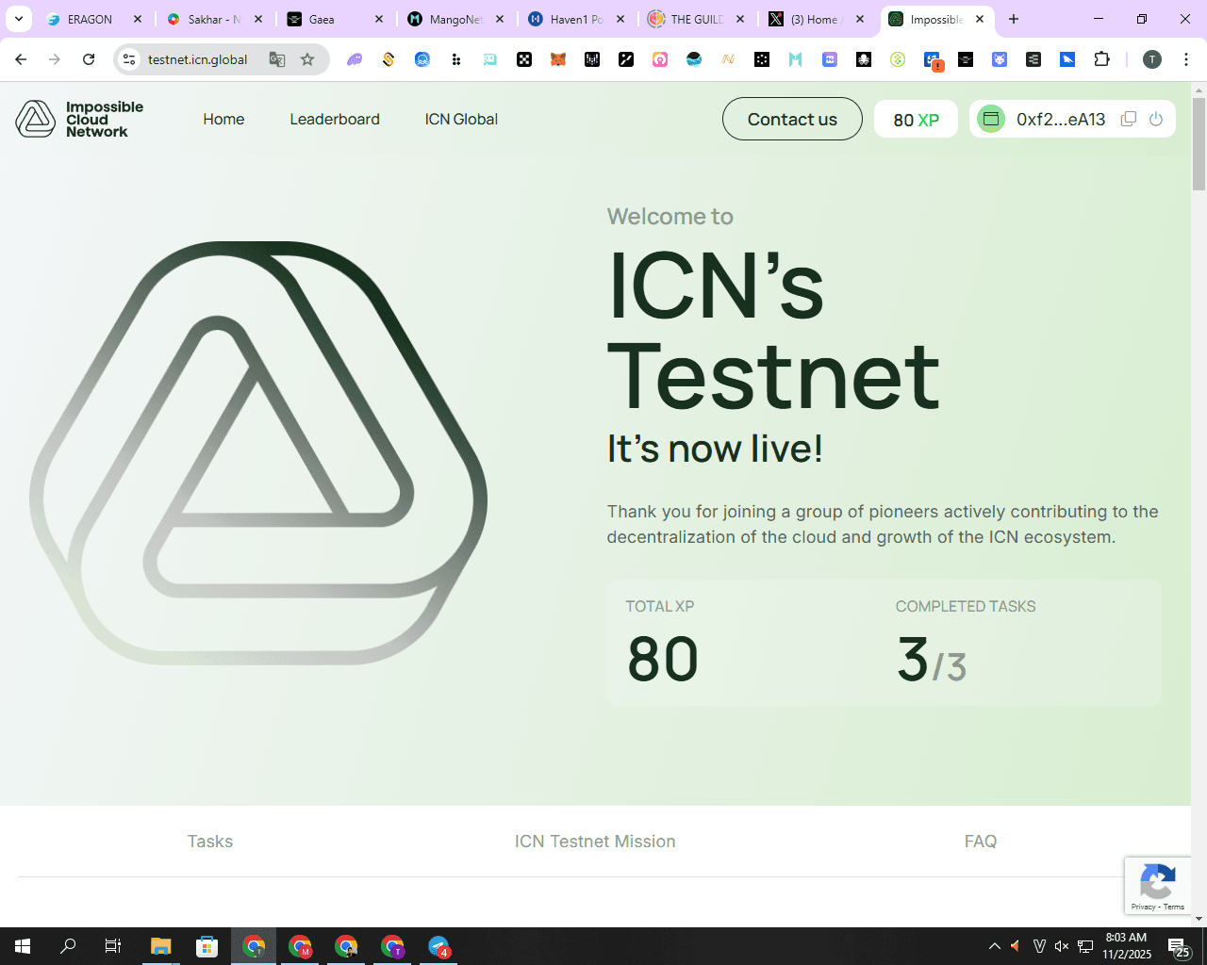This screenshot has height=965, width=1207.
Task: Open the reCAPTCHA Terms link
Action: click(x=1174, y=907)
